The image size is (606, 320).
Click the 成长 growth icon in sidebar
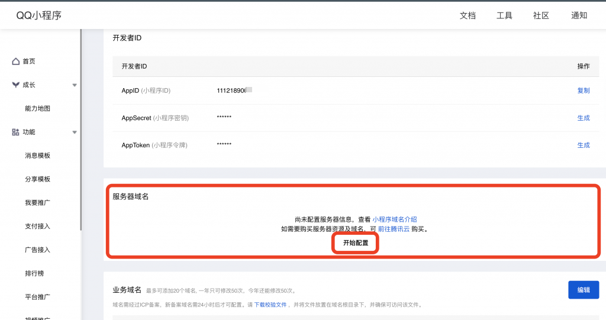tap(16, 85)
